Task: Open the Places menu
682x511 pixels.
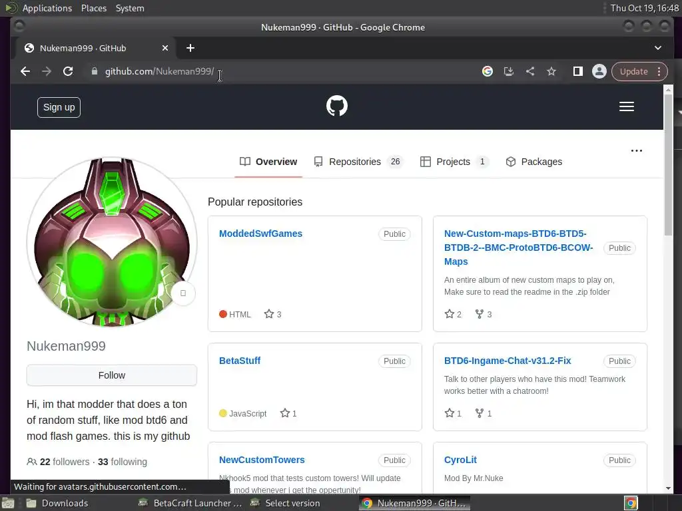Action: [93, 8]
